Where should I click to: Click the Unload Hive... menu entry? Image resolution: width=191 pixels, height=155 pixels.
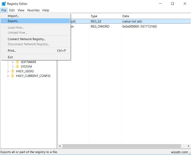(35, 32)
